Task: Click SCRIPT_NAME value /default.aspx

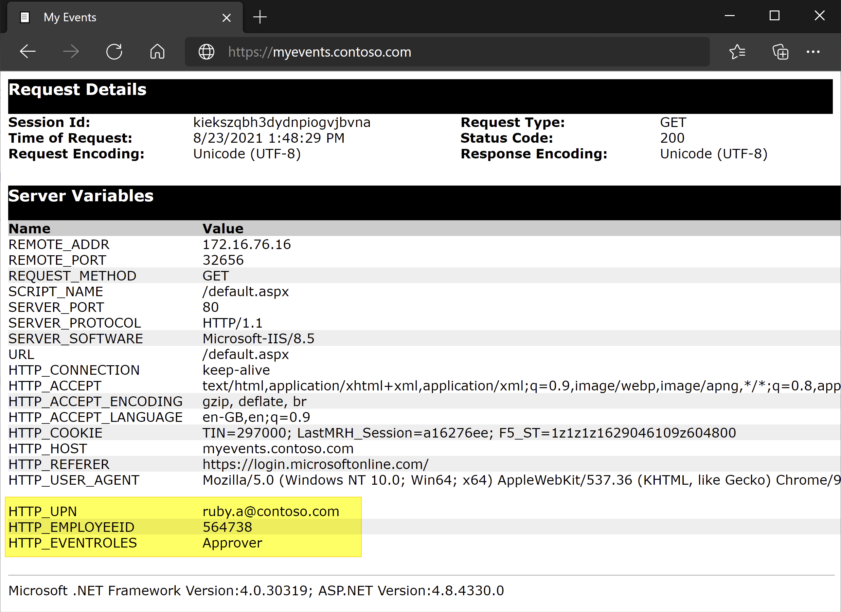Action: pos(245,292)
